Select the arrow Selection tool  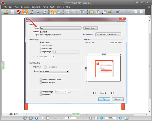59,12
